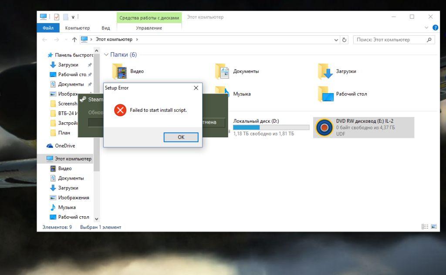Image resolution: width=446 pixels, height=275 pixels.
Task: Select DVD RW дисковод (E:) IL-2 drive
Action: (x=364, y=127)
